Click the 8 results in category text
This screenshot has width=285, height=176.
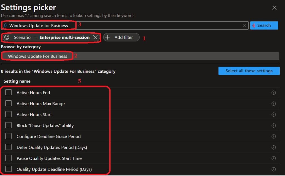[x=58, y=71]
